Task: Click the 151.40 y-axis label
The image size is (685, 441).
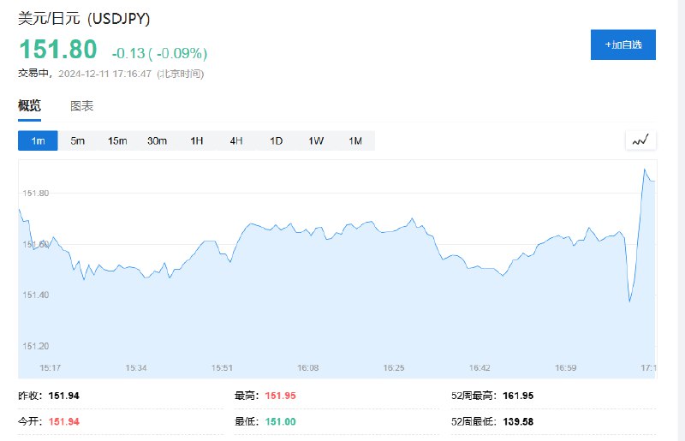Action: click(36, 295)
